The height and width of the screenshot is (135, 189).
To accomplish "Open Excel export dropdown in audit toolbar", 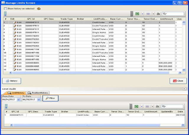I will click(x=142, y=106).
